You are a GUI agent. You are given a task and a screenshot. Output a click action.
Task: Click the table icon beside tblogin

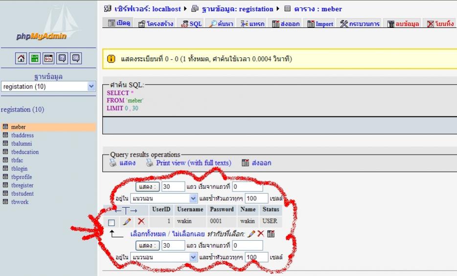(x=5, y=168)
